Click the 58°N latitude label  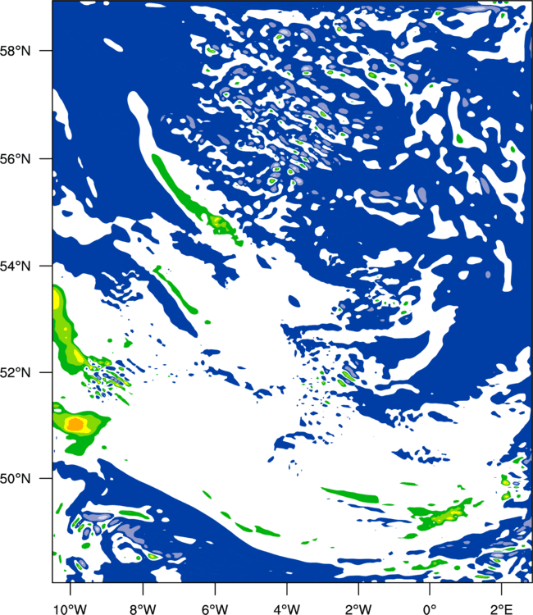click(15, 51)
